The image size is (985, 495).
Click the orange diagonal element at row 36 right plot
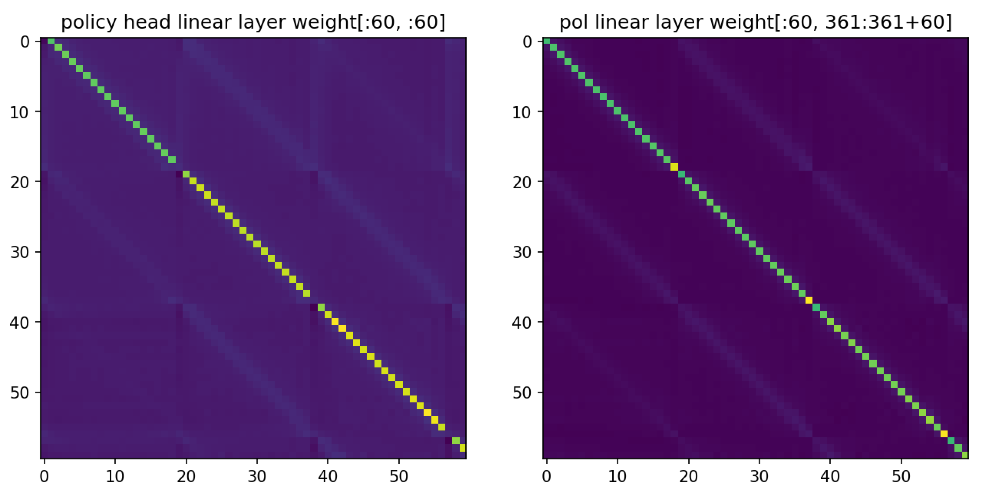[809, 300]
